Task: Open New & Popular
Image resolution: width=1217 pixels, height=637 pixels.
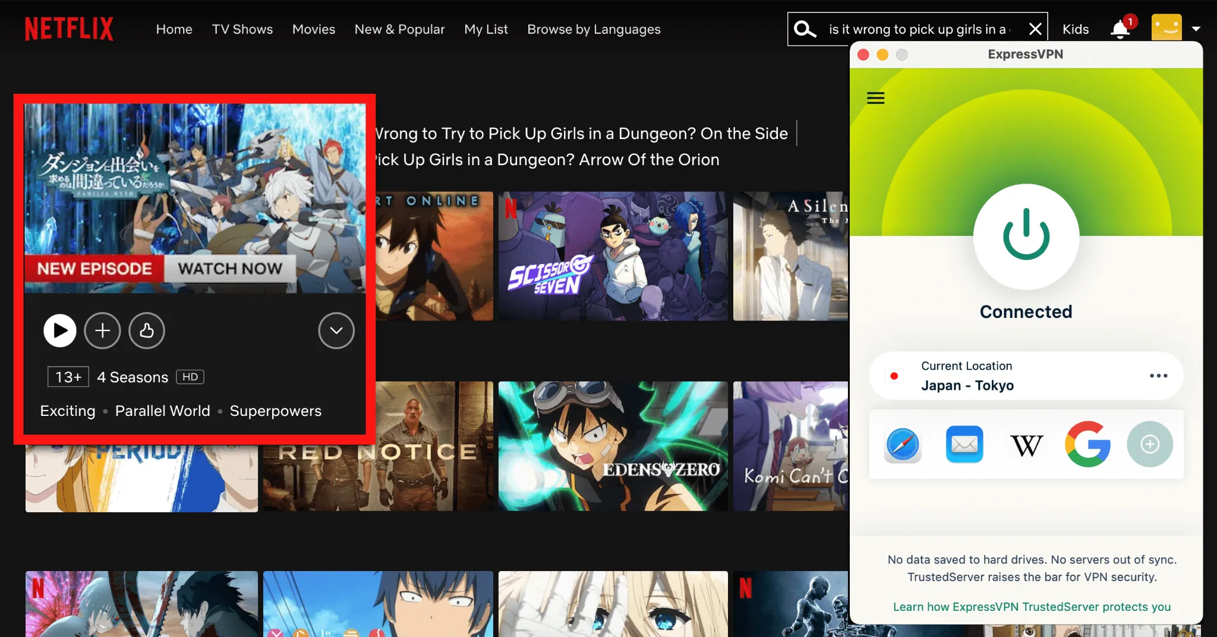Action: pyautogui.click(x=399, y=29)
